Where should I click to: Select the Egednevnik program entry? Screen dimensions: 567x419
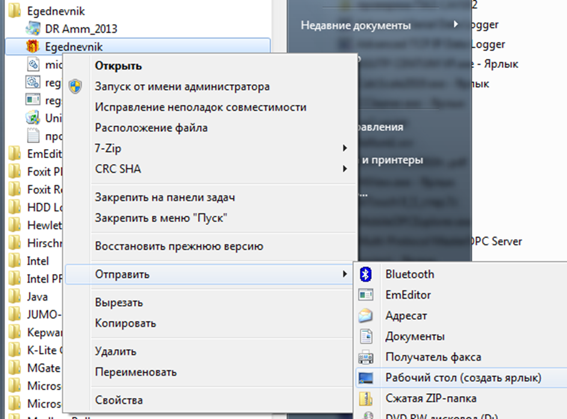click(x=74, y=47)
